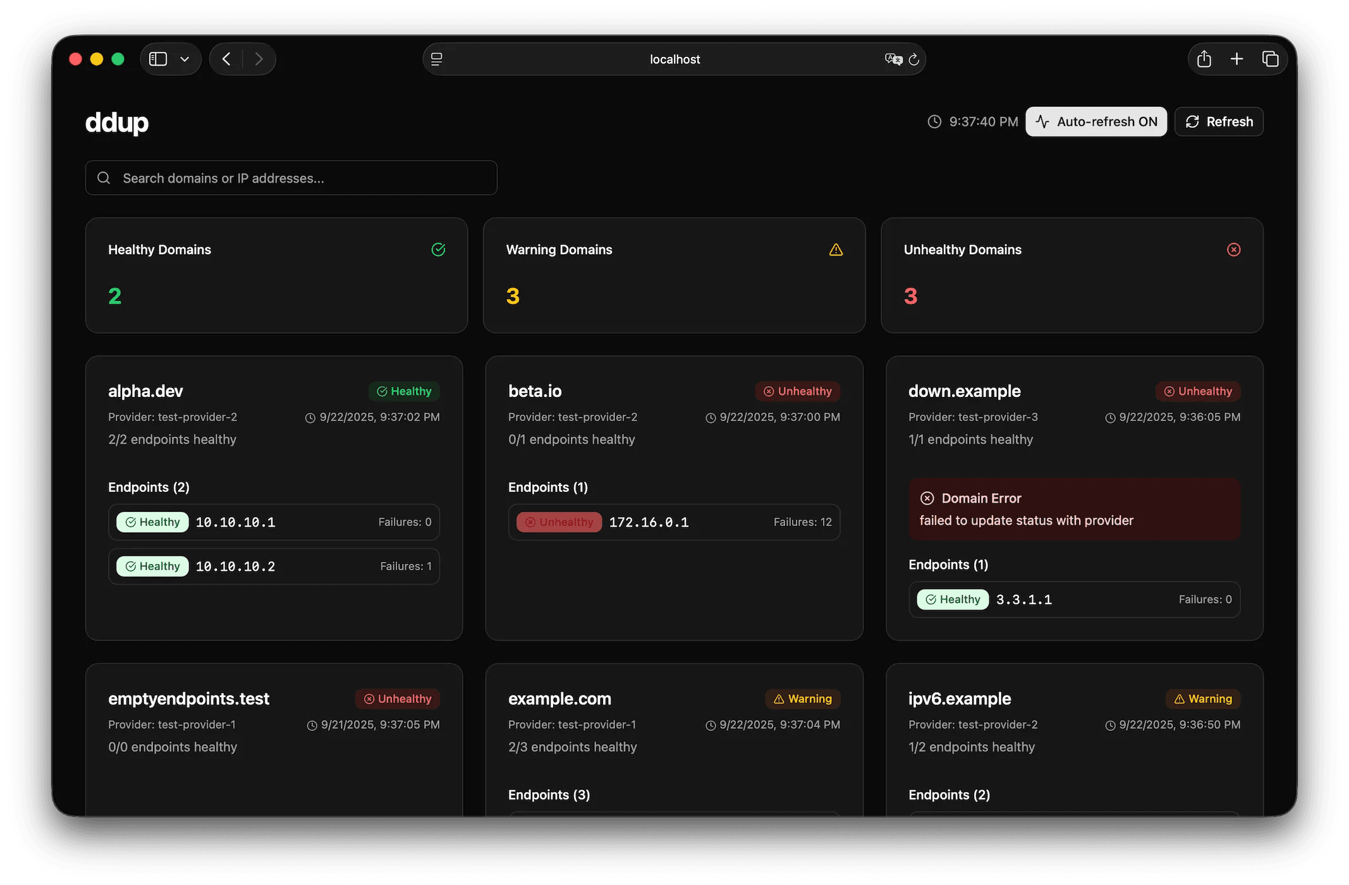Click the clock icon next to 9/21/2025 timestamp
This screenshot has height=885, width=1349.
coord(312,726)
